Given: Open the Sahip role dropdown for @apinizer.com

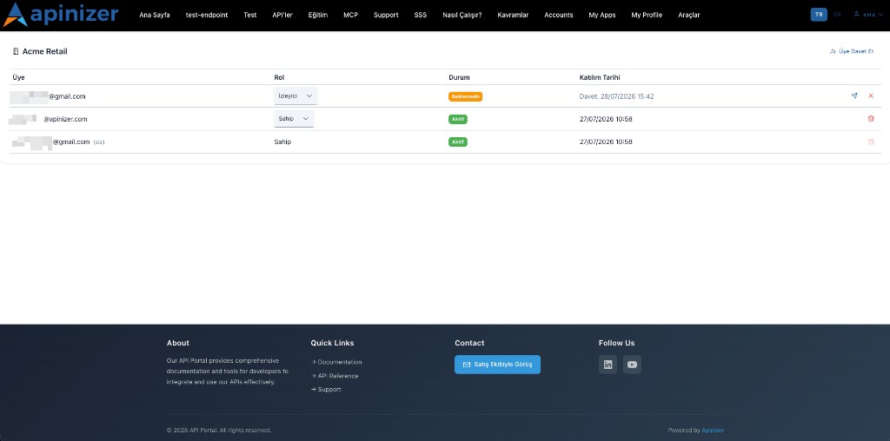Looking at the screenshot, I should pyautogui.click(x=294, y=118).
